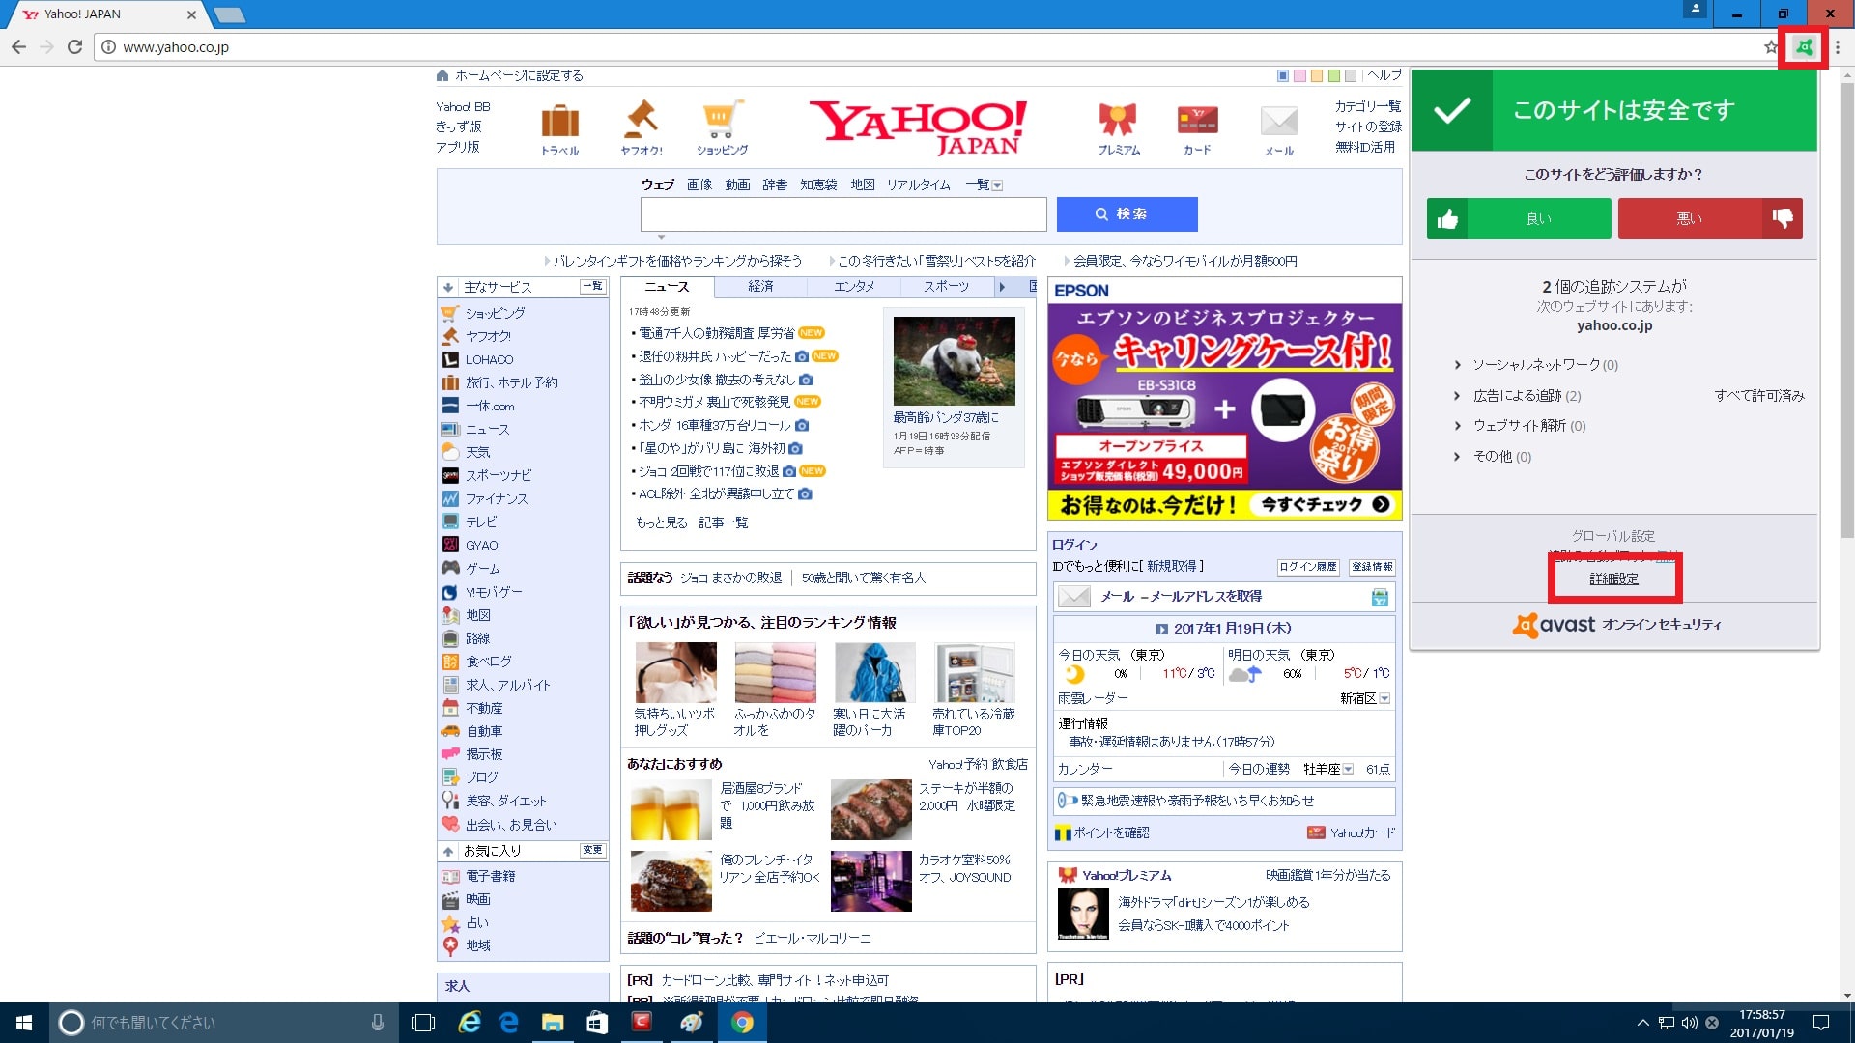Viewport: 1855px width, 1043px height.
Task: Click the Cortana search box on taskbar
Action: [x=222, y=1023]
